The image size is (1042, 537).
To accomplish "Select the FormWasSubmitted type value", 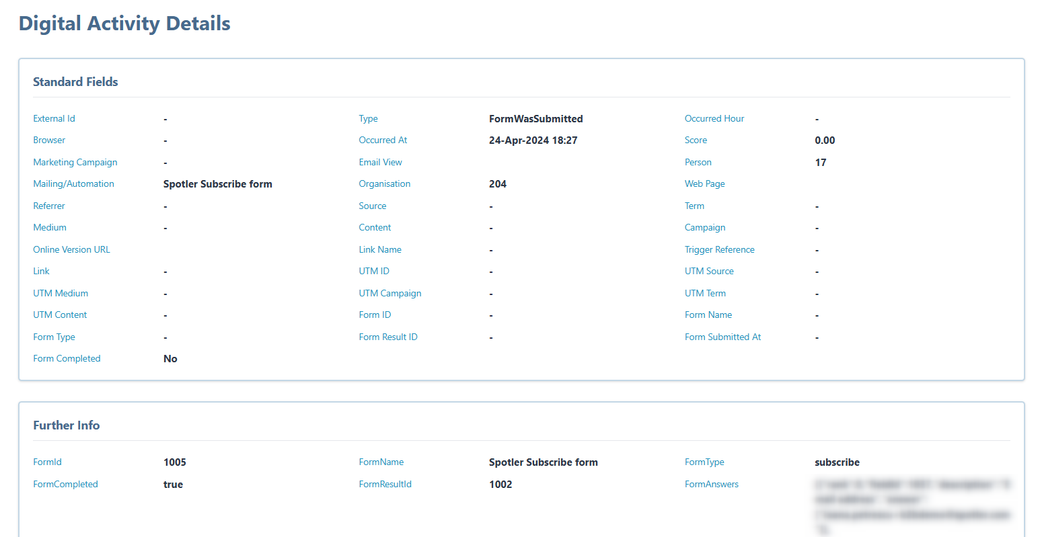I will [x=535, y=119].
